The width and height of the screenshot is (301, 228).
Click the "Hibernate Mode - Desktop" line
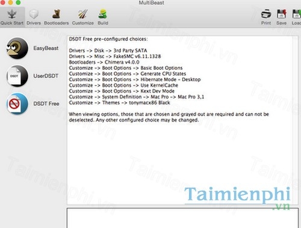pyautogui.click(x=135, y=79)
